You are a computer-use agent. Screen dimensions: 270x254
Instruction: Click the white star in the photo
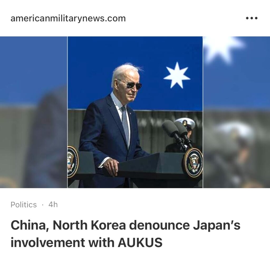pos(177,75)
